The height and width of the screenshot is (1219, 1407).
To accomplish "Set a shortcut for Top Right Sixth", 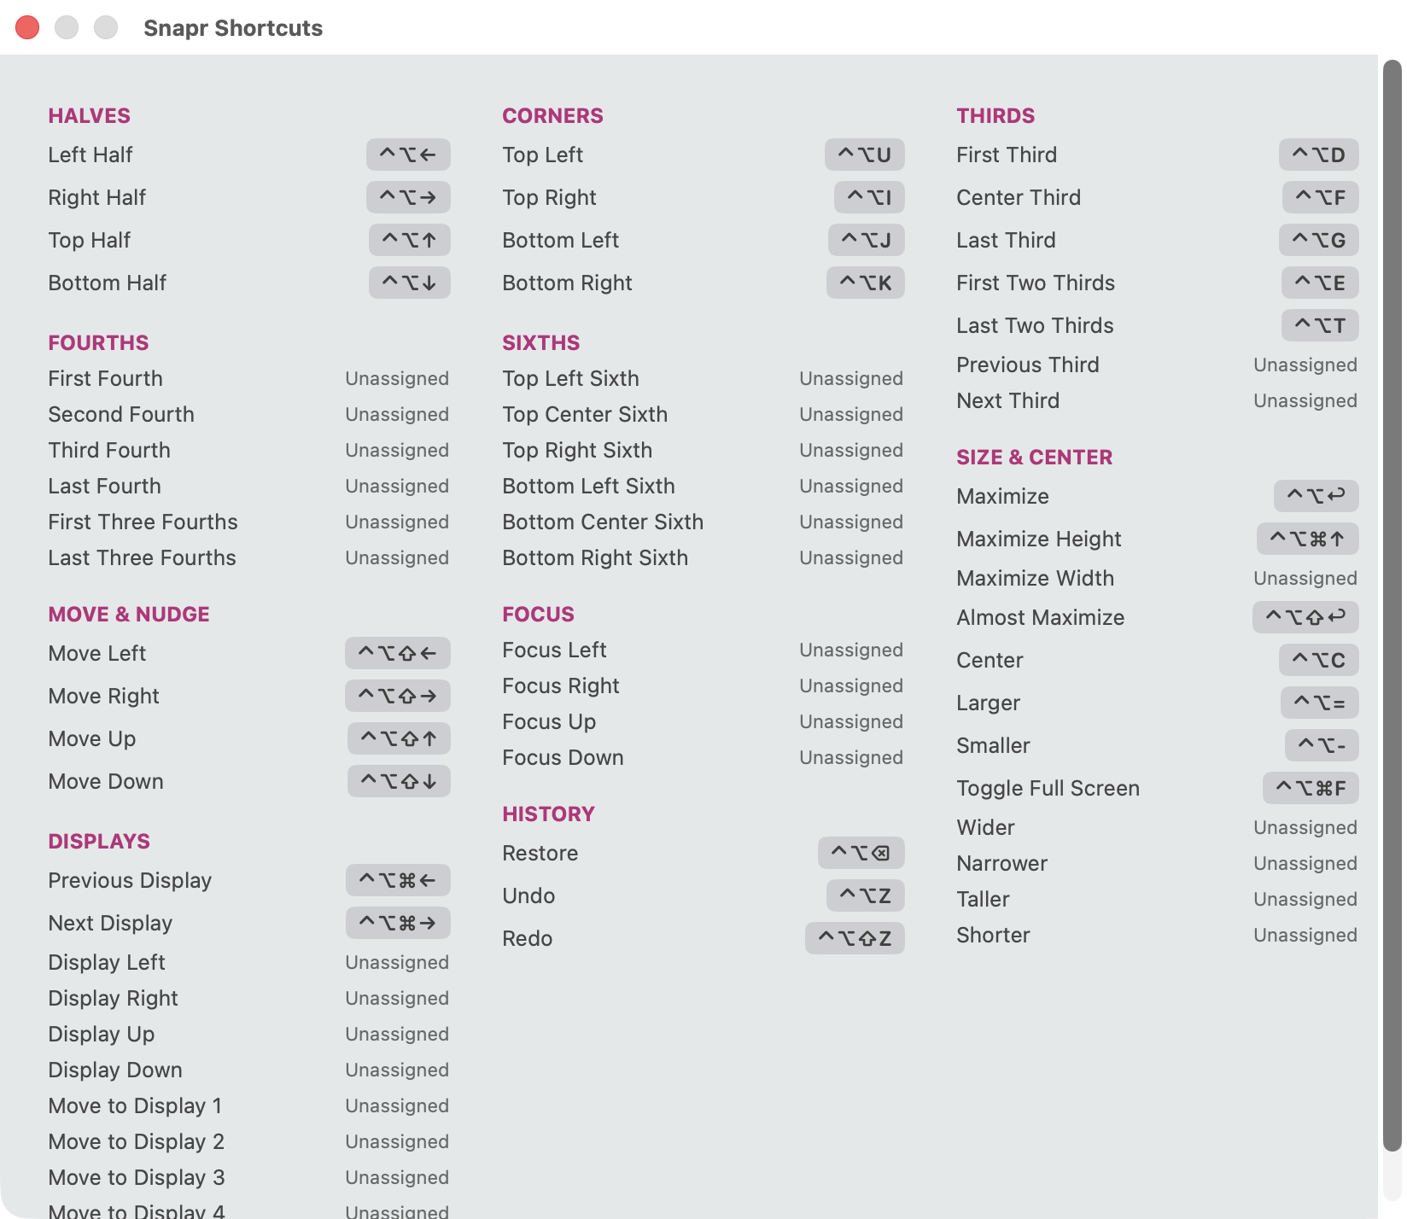I will 851,450.
